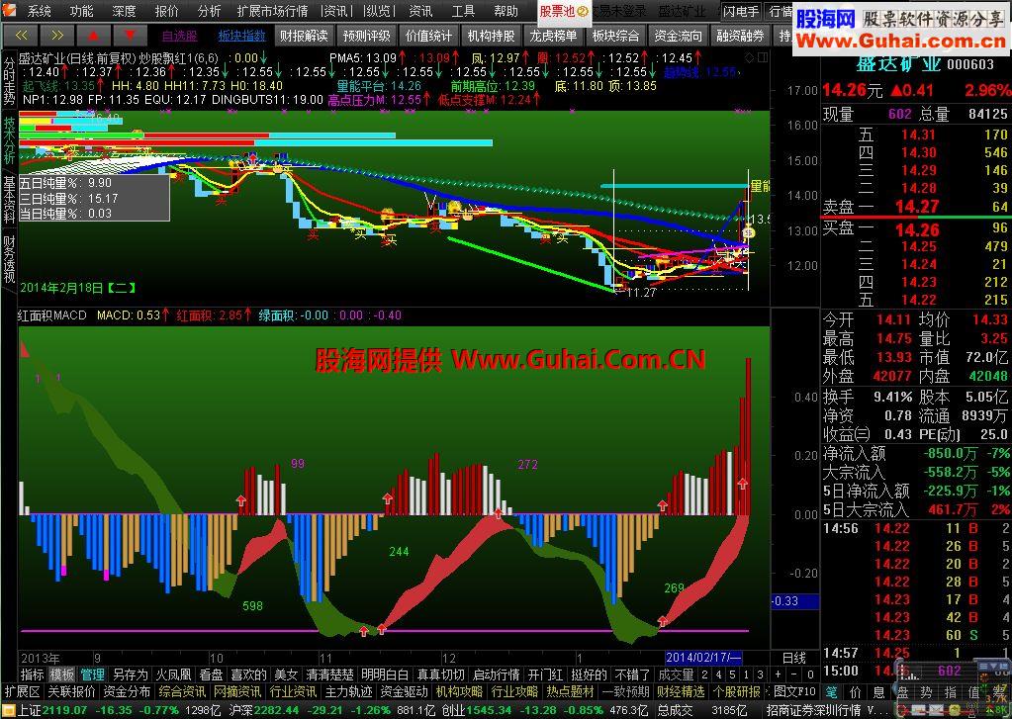Screen dimensions: 1012x719
Task: Click the 板块综合 button
Action: click(615, 37)
